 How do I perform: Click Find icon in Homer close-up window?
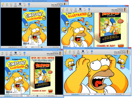point(87,52)
